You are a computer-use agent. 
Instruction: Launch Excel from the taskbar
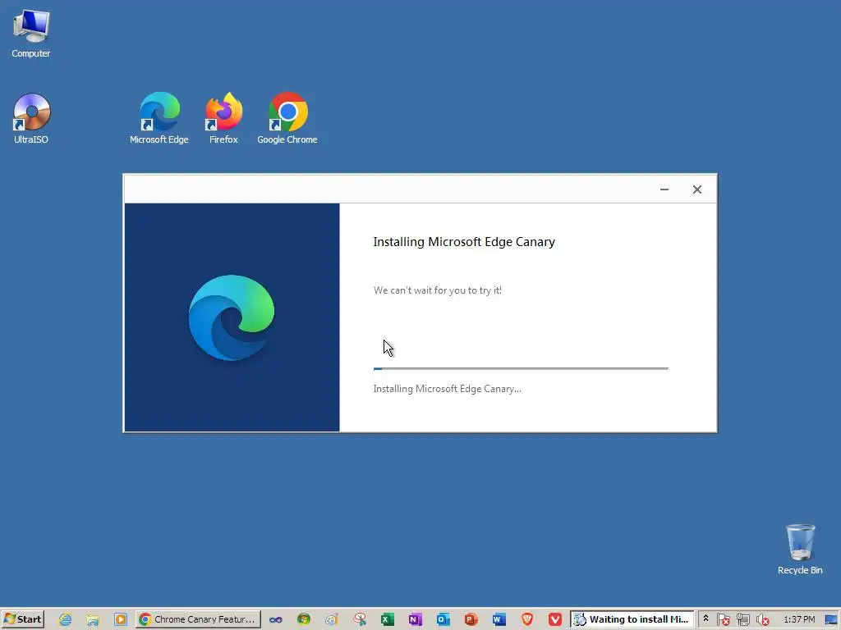pos(388,619)
